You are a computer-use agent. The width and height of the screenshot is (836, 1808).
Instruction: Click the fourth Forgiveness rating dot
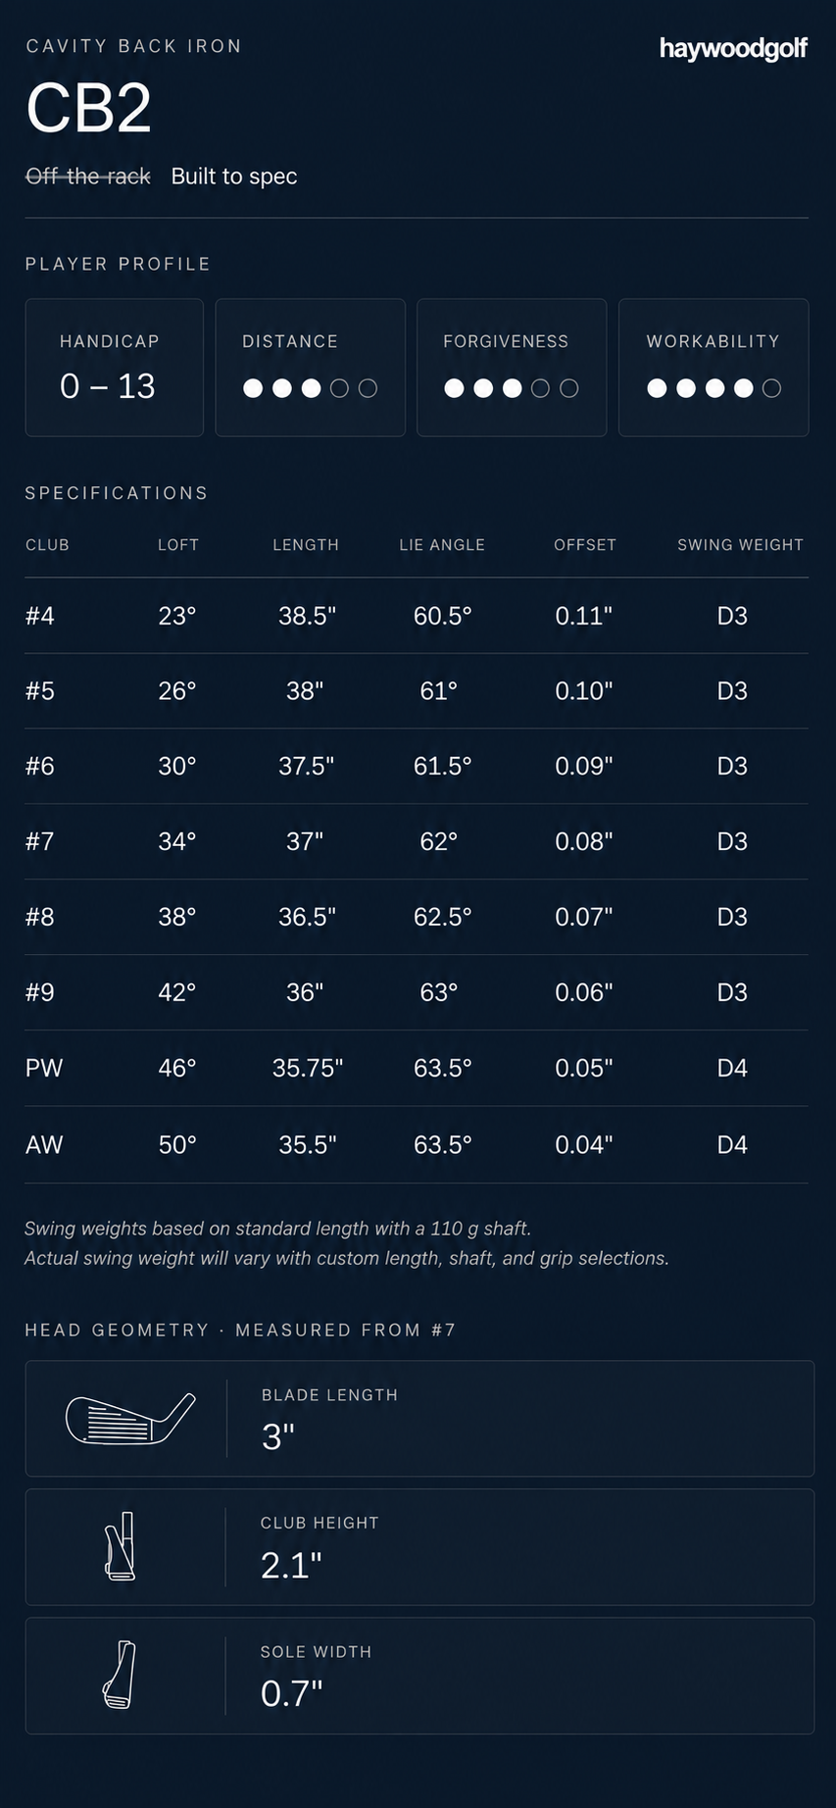540,388
